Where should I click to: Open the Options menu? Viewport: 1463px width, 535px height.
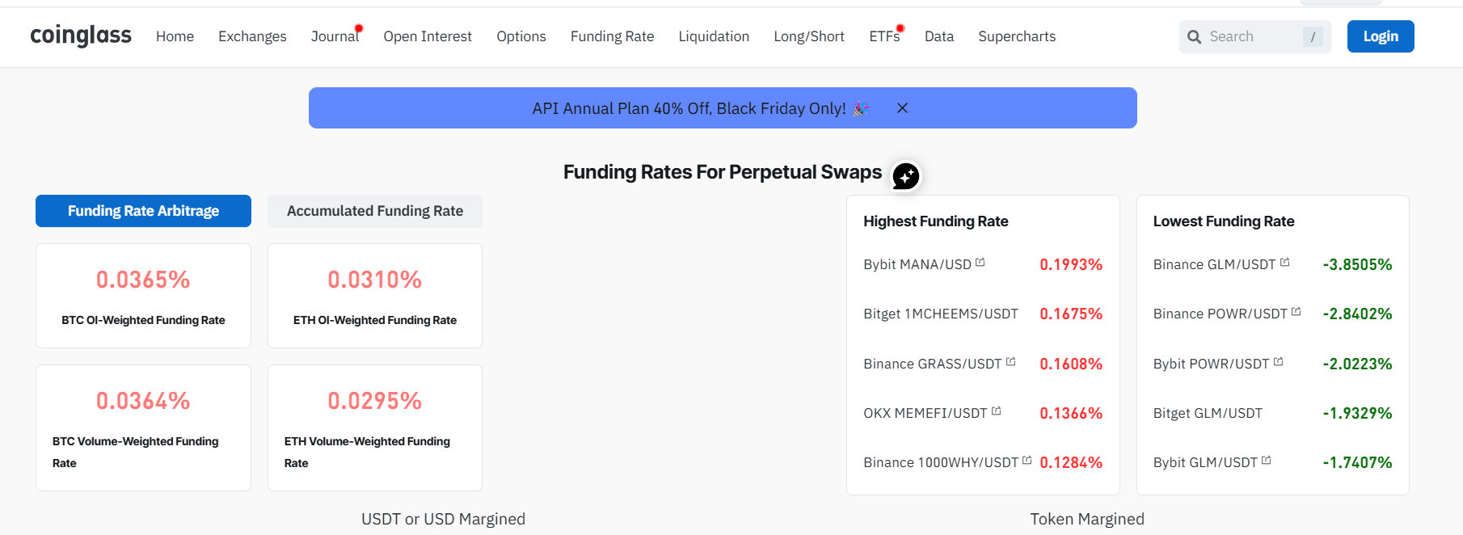(x=521, y=36)
